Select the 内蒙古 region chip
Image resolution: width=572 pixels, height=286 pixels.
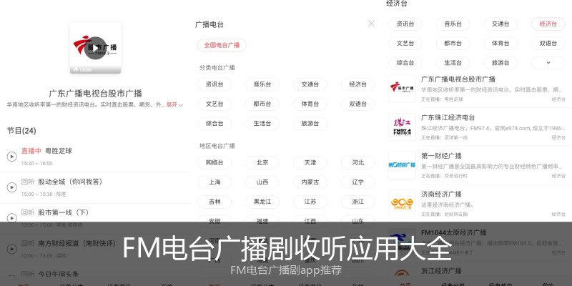310,182
